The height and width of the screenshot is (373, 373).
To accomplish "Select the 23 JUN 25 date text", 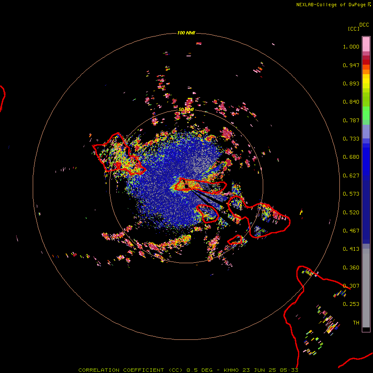I will [259, 370].
